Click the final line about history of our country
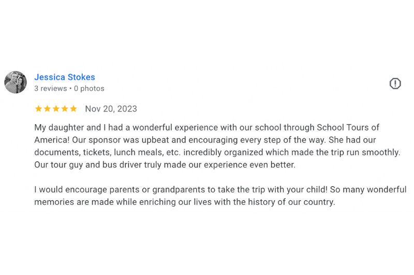This screenshot has width=414, height=275. click(184, 202)
